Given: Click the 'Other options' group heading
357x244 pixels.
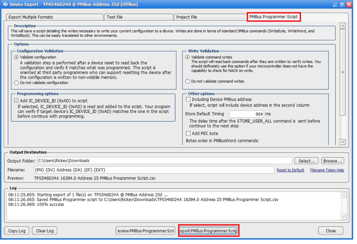Looking at the screenshot, I should [x=202, y=94].
